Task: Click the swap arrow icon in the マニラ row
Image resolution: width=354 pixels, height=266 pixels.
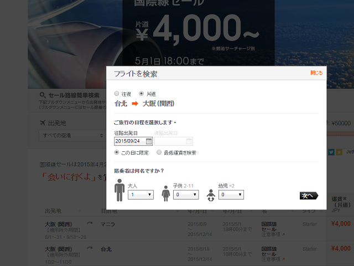Action: click(x=90, y=223)
